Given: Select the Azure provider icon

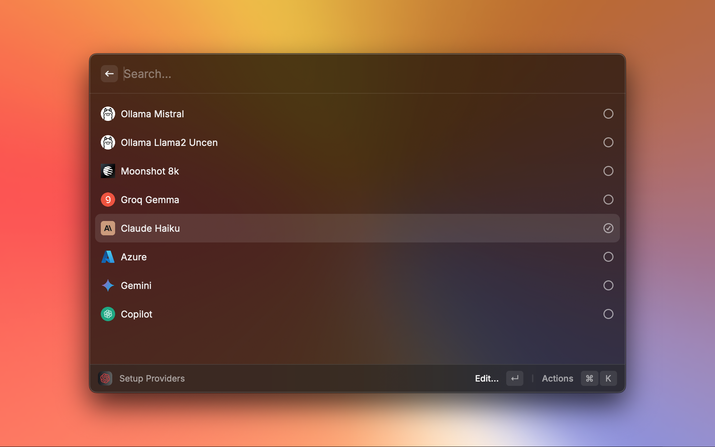Looking at the screenshot, I should (x=108, y=257).
